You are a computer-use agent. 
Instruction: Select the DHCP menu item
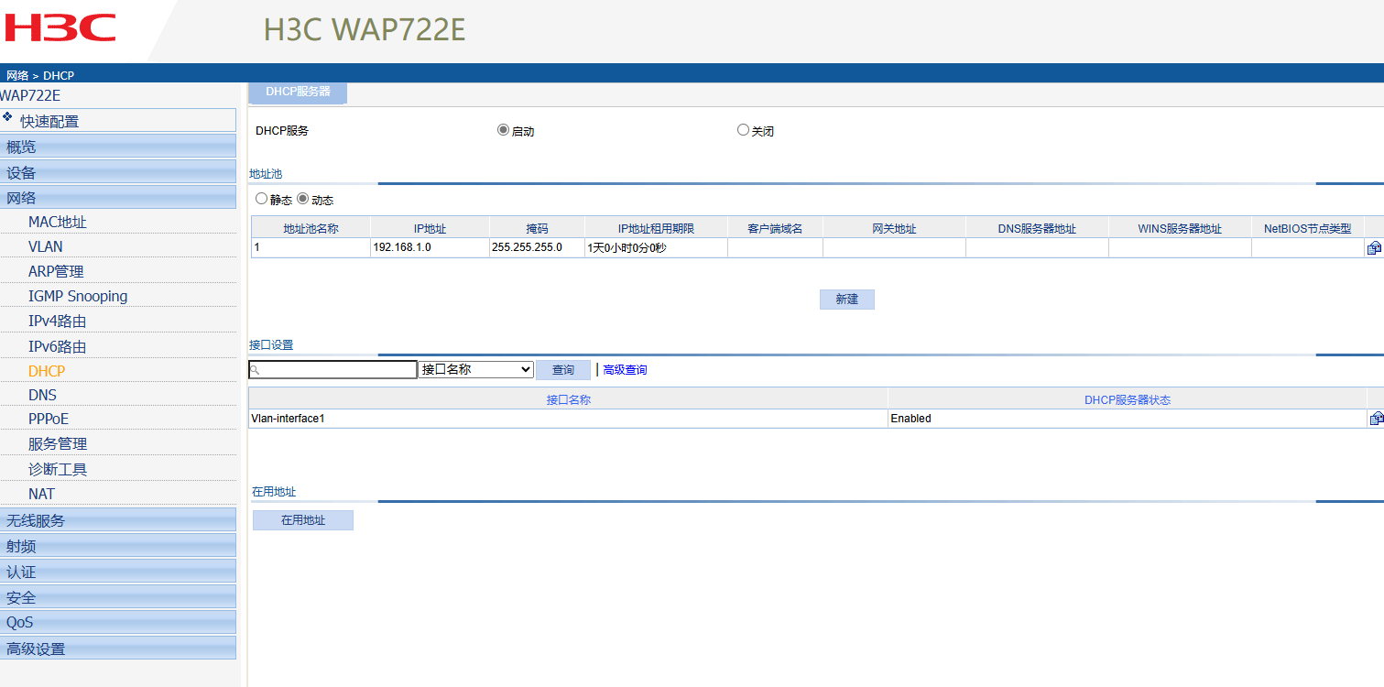47,371
